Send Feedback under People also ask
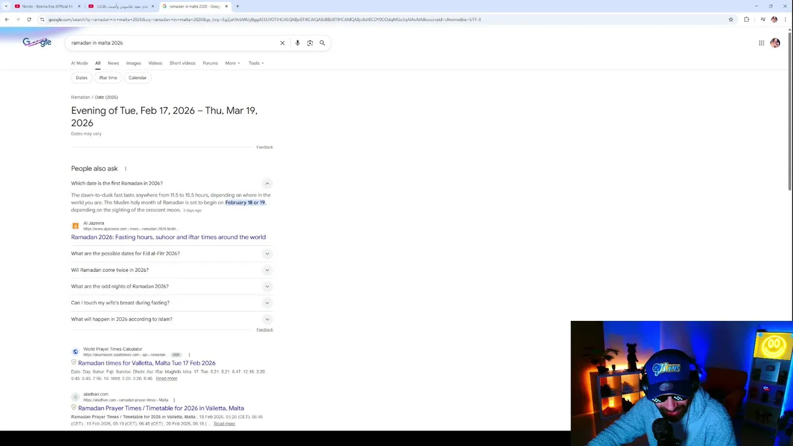Screen dimensions: 793x446 tap(265, 330)
